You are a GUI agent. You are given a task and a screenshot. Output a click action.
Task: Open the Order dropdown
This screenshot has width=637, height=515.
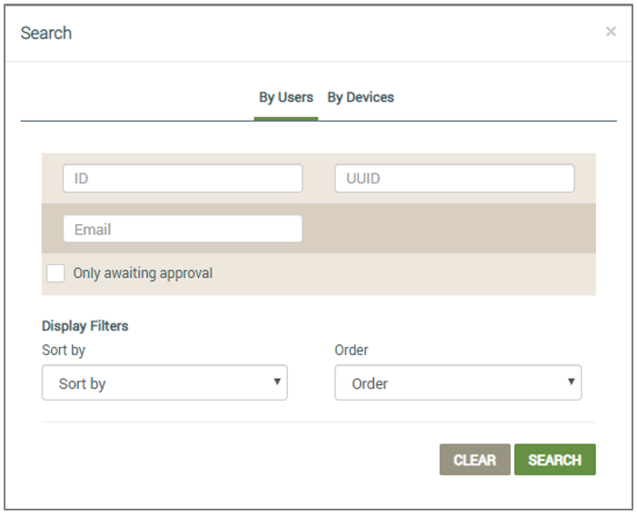click(x=458, y=382)
